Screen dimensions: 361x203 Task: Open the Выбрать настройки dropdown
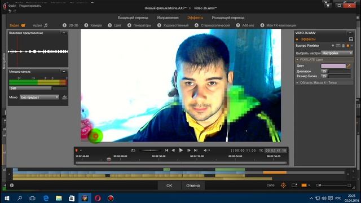tap(337, 53)
